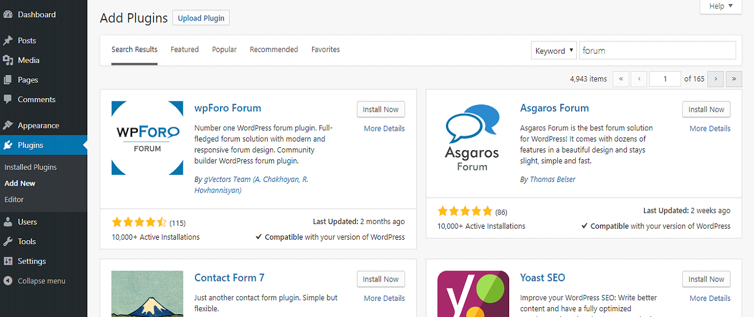Go to previous page of results

tap(639, 79)
